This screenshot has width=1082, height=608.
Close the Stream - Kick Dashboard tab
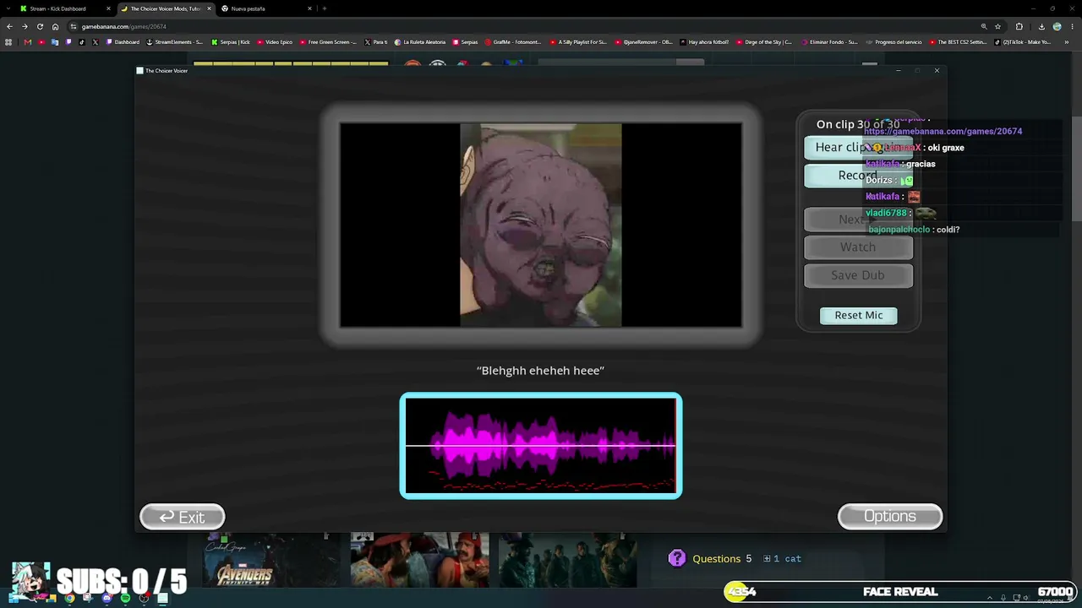point(108,8)
